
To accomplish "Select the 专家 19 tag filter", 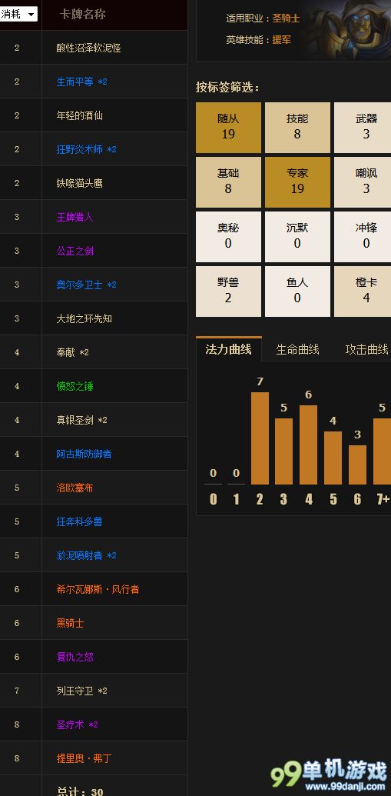I will [x=297, y=182].
